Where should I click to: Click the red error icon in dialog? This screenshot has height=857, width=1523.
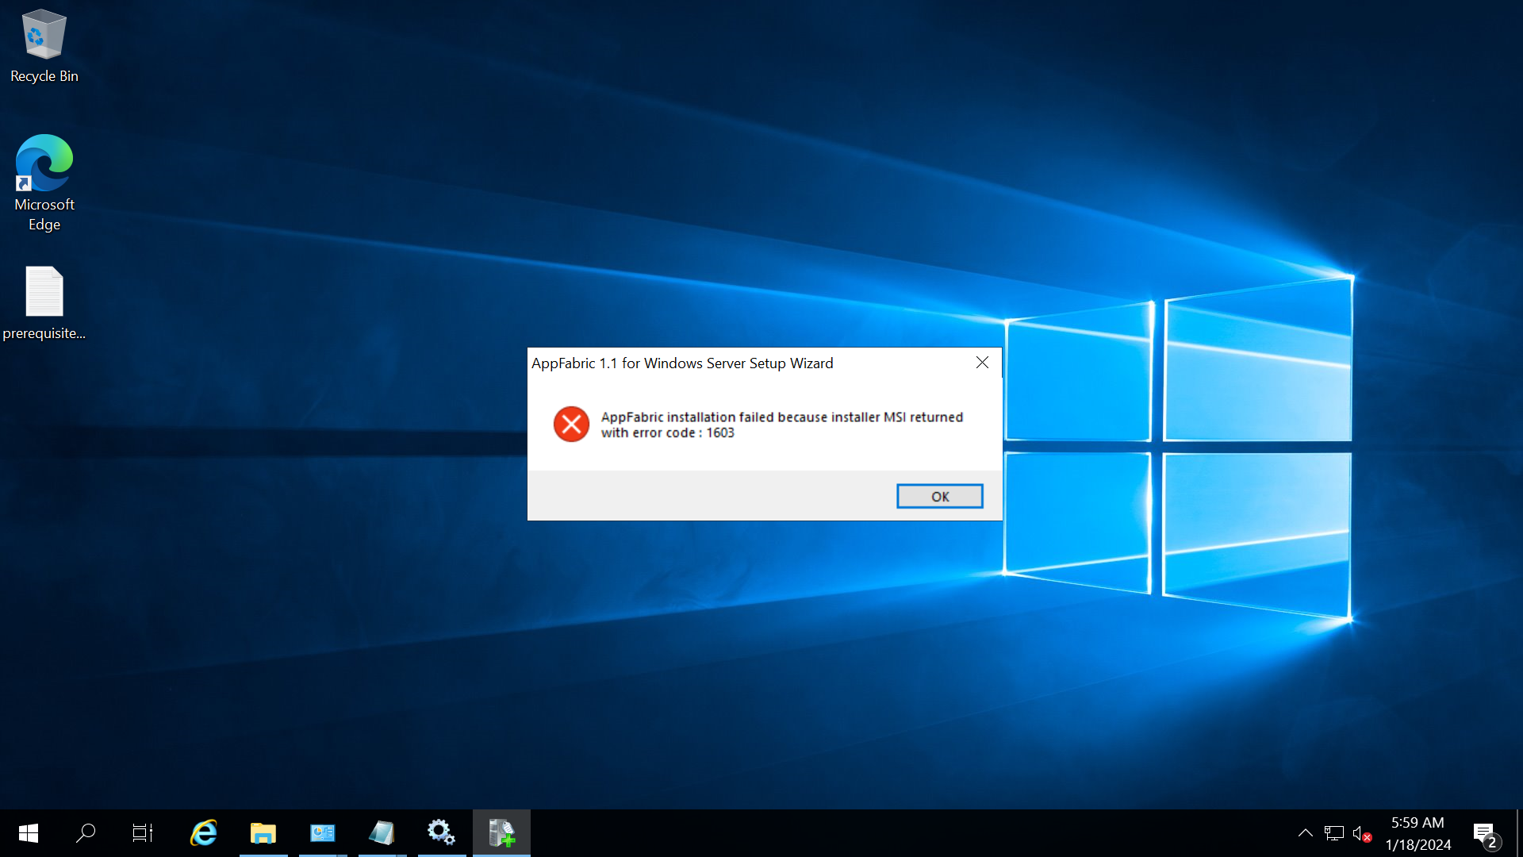coord(571,424)
